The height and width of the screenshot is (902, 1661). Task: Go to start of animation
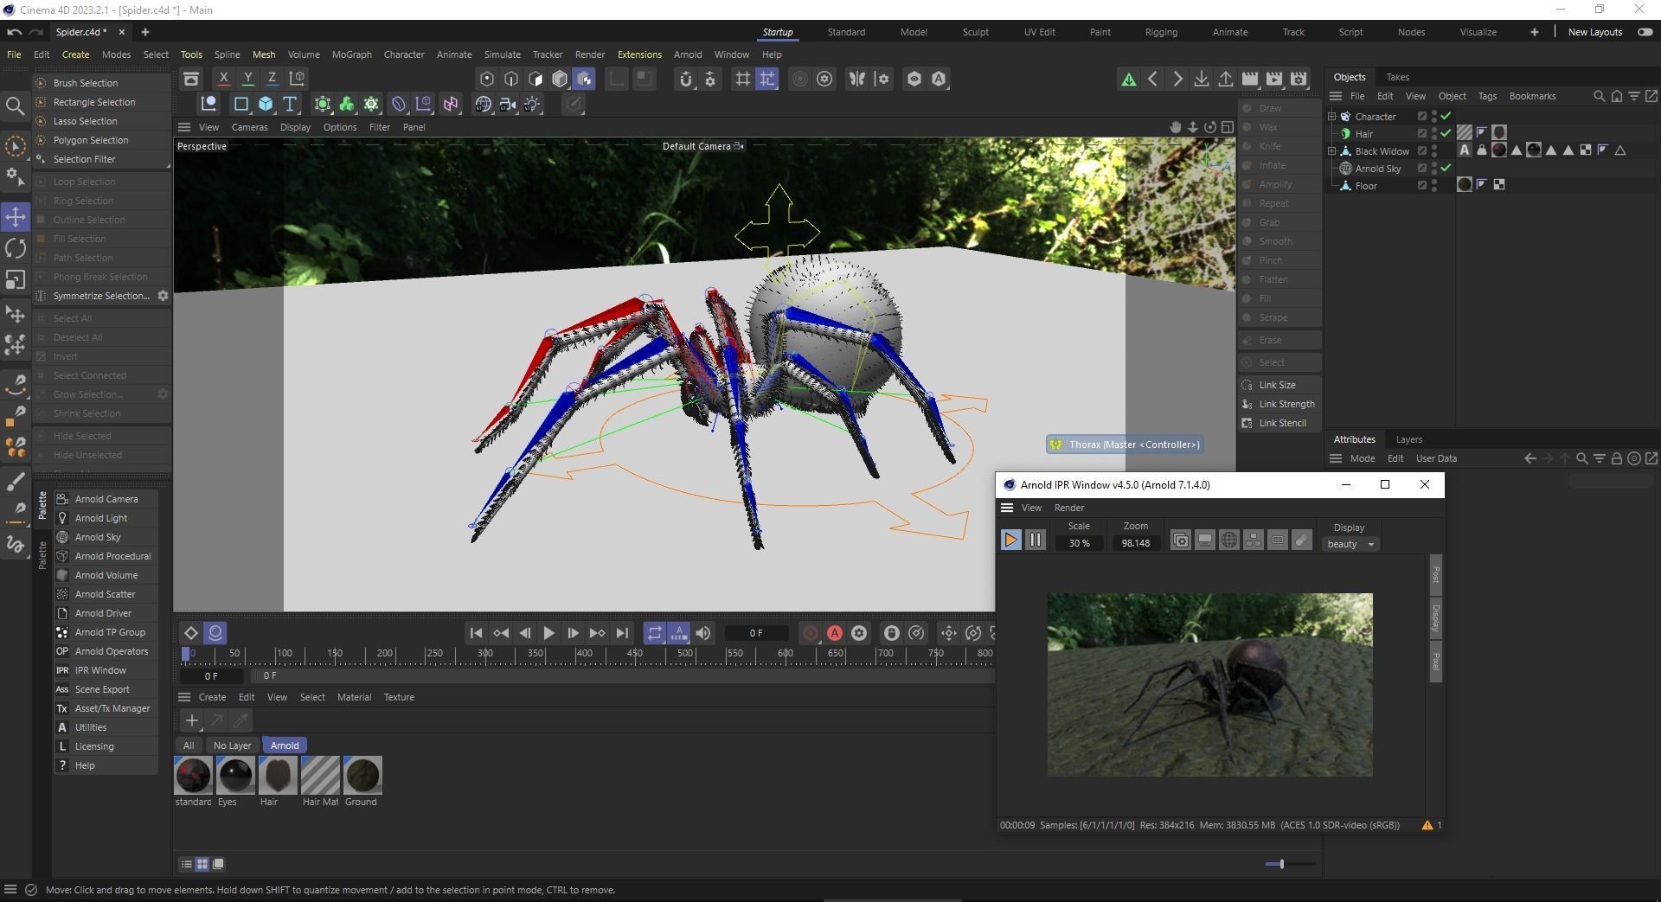[x=476, y=633]
